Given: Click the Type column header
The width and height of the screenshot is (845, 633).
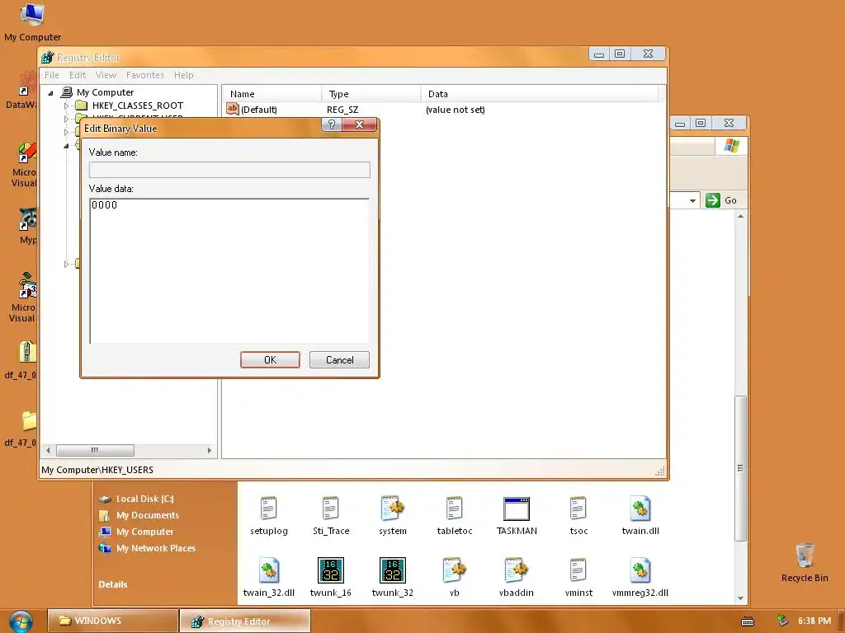Looking at the screenshot, I should coord(371,94).
